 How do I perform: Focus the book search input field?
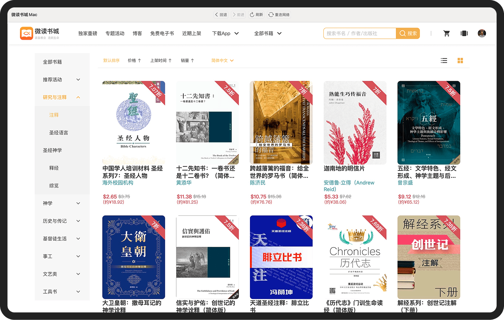pyautogui.click(x=359, y=33)
